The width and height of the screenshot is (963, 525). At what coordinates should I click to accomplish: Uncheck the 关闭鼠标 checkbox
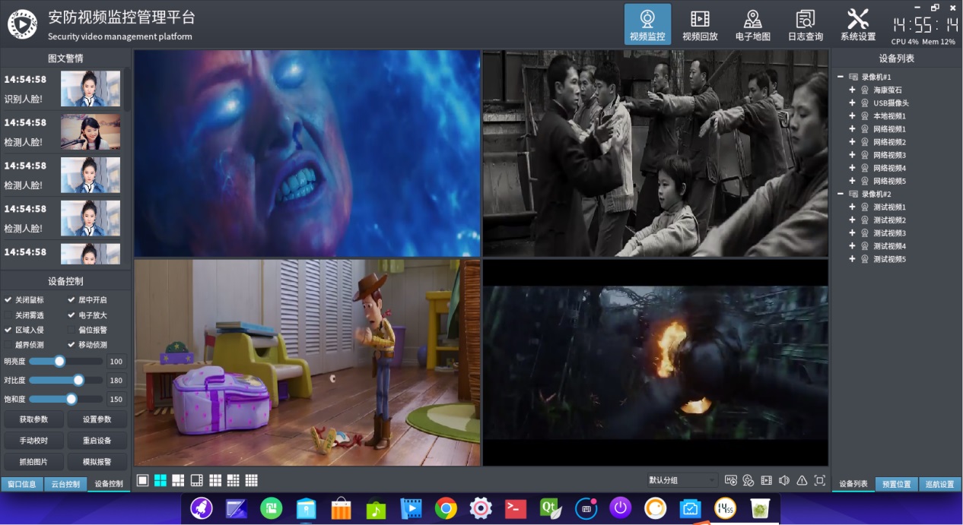[x=8, y=300]
